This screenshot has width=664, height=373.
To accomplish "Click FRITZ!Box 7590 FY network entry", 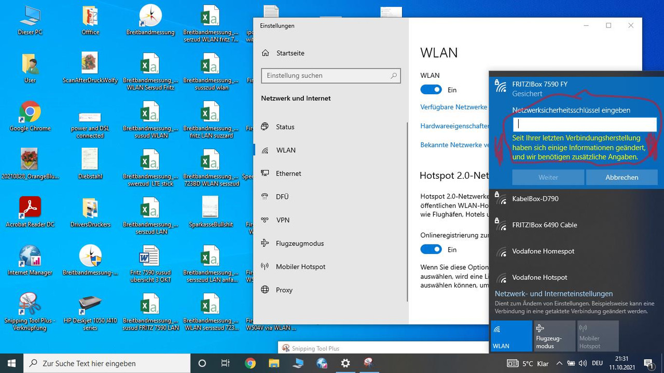I will tap(576, 89).
